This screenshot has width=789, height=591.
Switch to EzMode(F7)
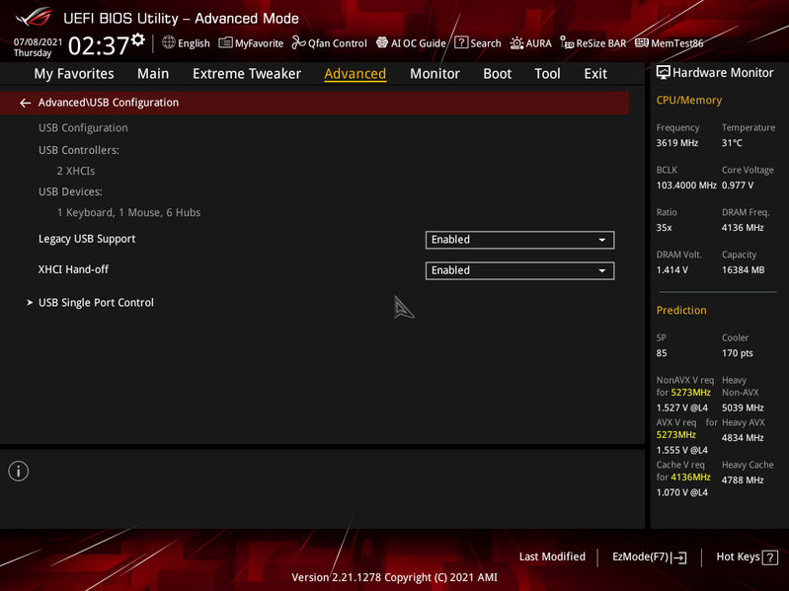point(649,557)
